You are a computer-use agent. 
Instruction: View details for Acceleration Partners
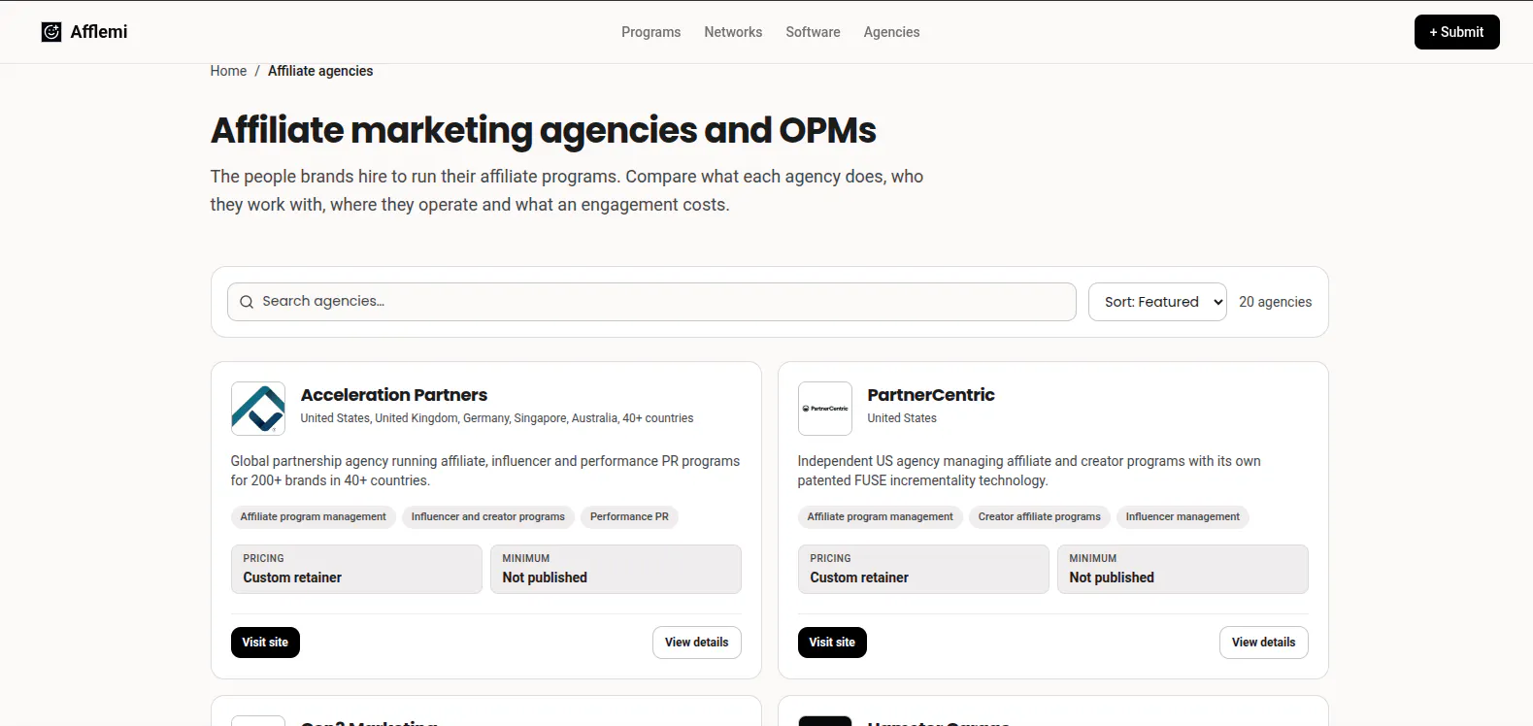[x=697, y=643]
